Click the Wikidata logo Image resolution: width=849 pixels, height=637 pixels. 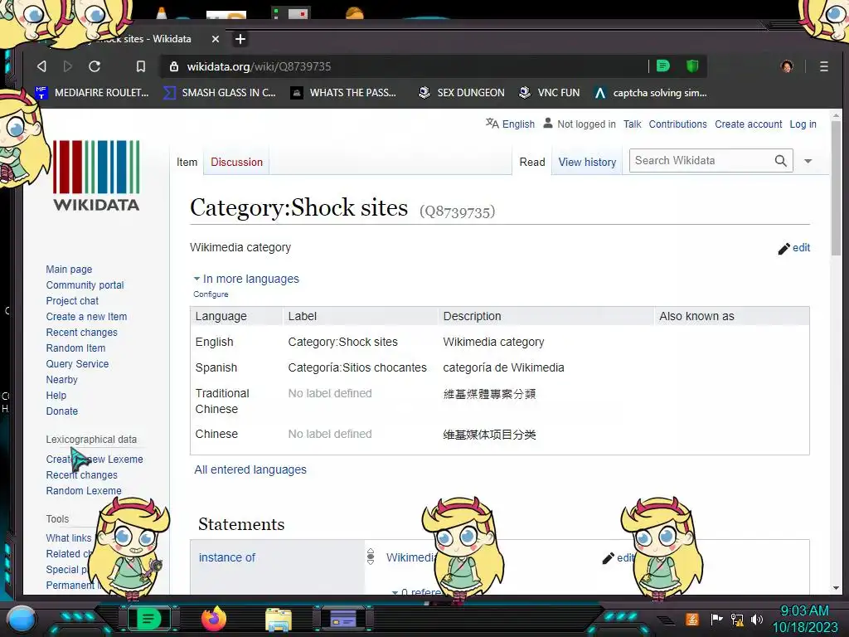96,175
